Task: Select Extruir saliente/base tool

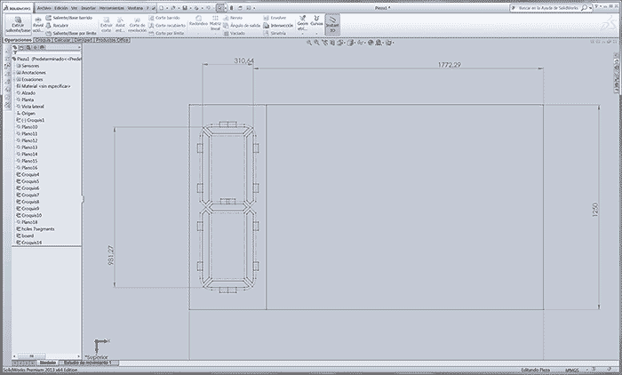Action: 18,25
